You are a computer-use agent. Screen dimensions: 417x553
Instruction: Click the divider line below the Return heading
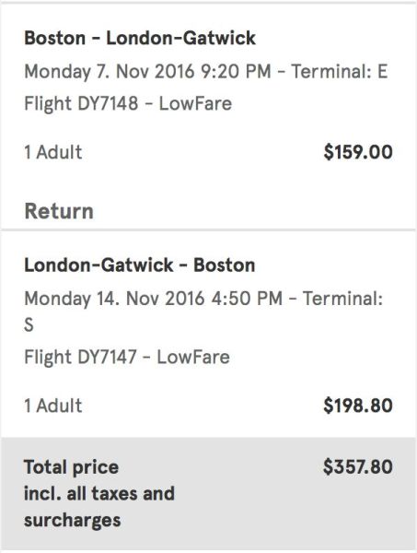208,229
